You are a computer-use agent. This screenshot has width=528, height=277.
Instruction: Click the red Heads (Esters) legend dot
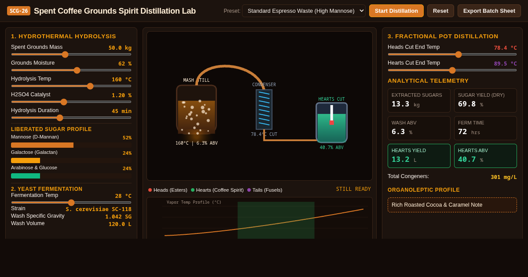150,190
